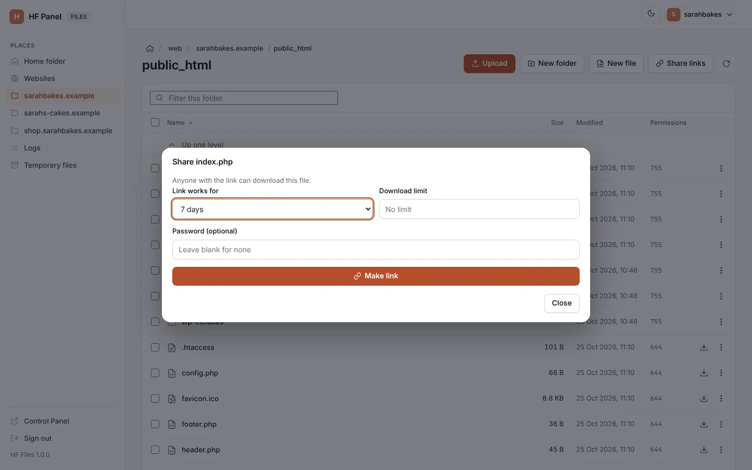Click the Make link button
The height and width of the screenshot is (470, 752).
point(376,276)
